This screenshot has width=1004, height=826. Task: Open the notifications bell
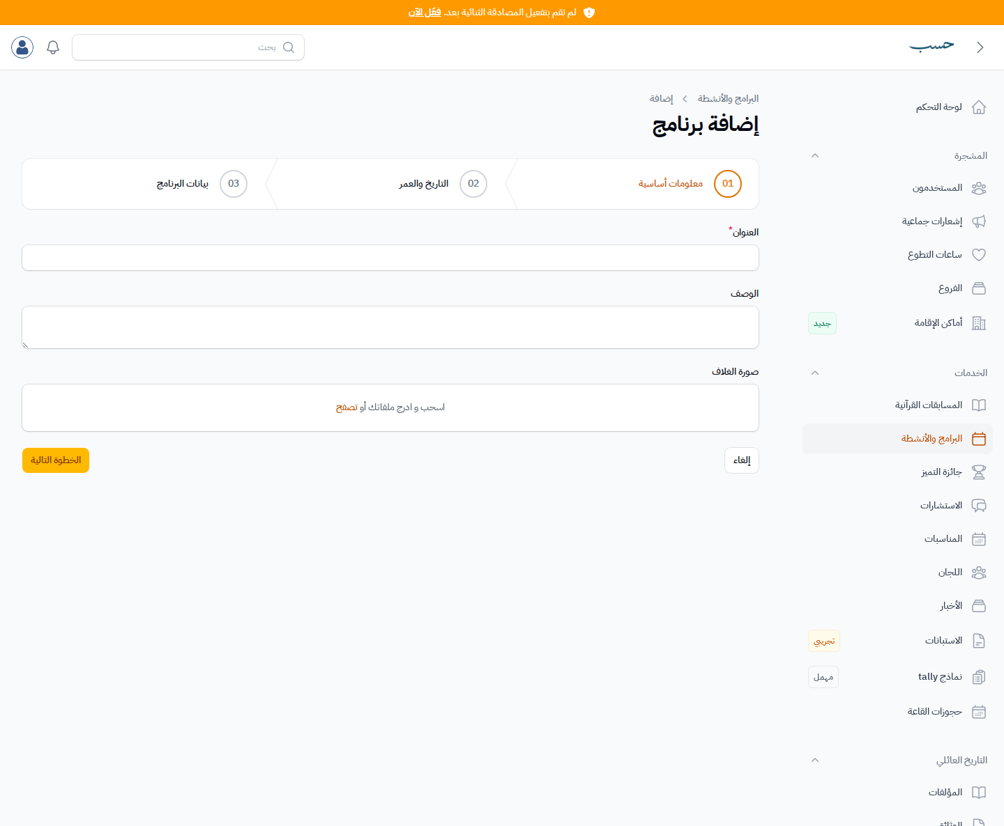[x=53, y=47]
